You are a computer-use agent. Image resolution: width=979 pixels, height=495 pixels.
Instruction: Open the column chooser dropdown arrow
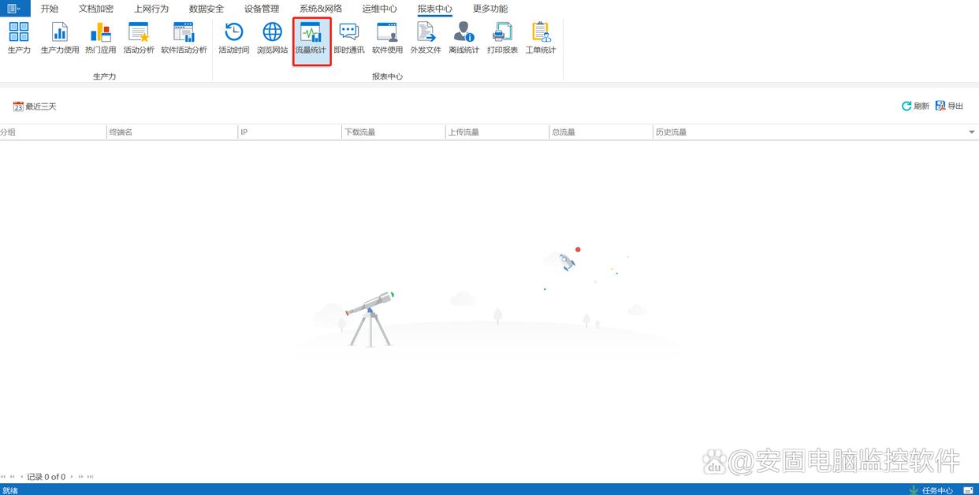[972, 132]
